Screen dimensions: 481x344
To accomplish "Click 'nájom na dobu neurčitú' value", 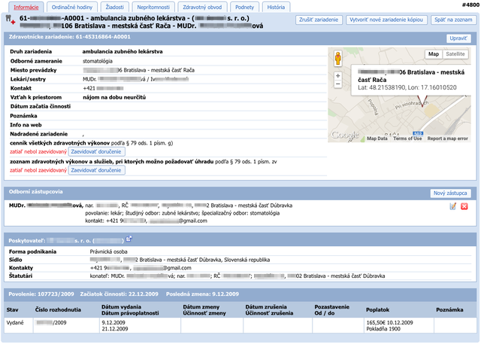I will tap(114, 97).
